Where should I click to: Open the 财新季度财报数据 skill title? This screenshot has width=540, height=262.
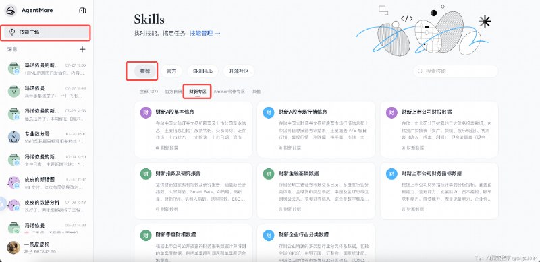coord(175,235)
